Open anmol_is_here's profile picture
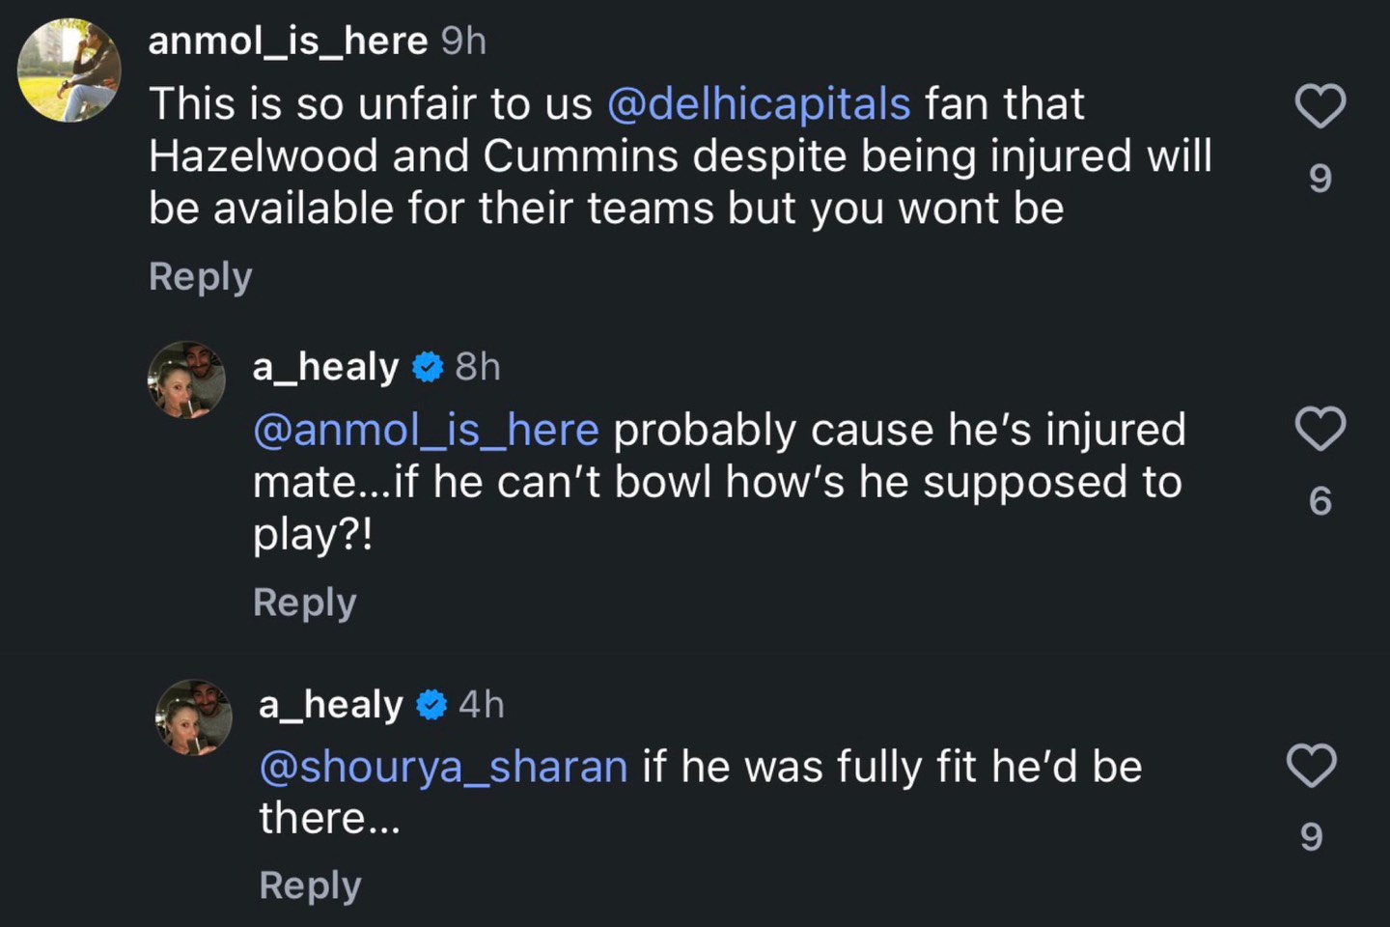Viewport: 1390px width, 927px height. (69, 70)
